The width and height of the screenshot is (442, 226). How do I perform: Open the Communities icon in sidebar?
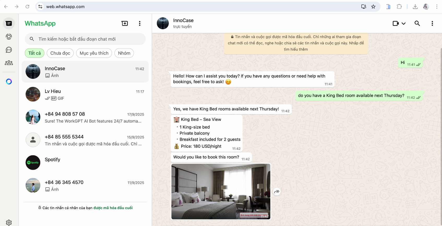click(9, 63)
